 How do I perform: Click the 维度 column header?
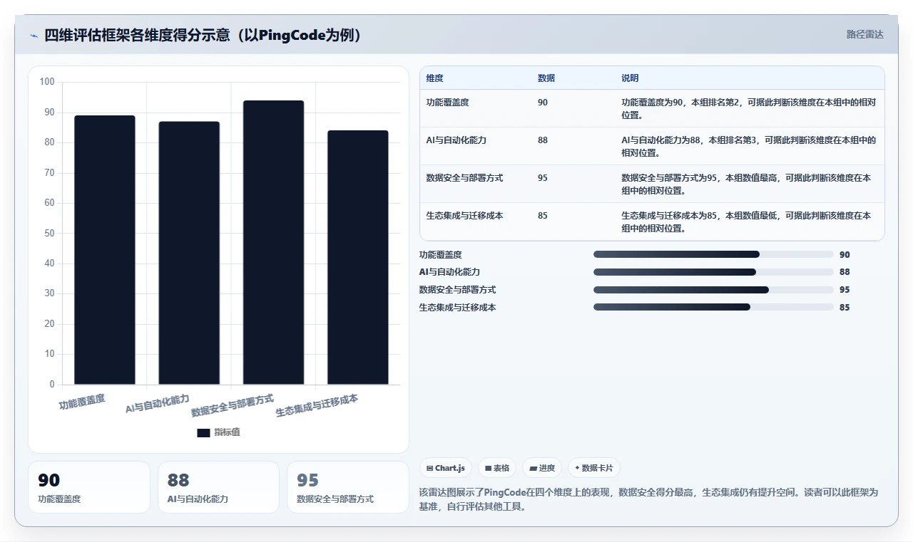pos(434,78)
